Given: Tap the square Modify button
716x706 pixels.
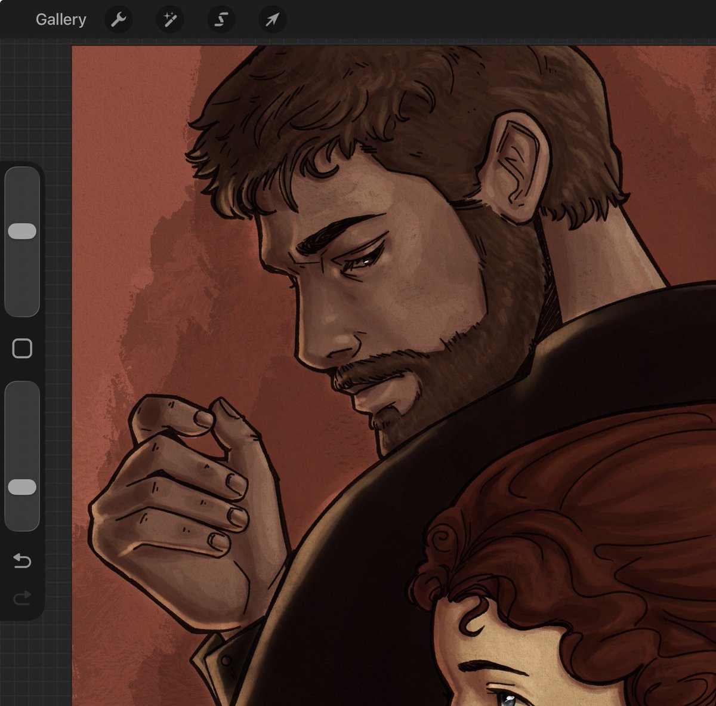Looking at the screenshot, I should click(x=22, y=349).
